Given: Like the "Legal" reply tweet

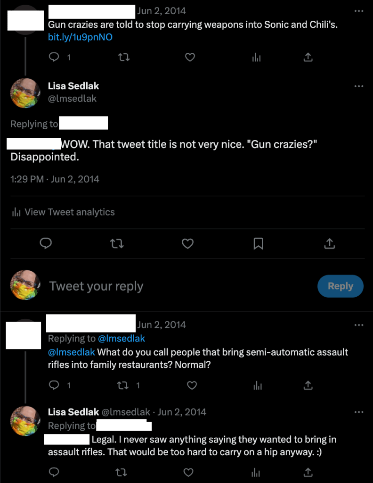Looking at the screenshot, I should (188, 472).
